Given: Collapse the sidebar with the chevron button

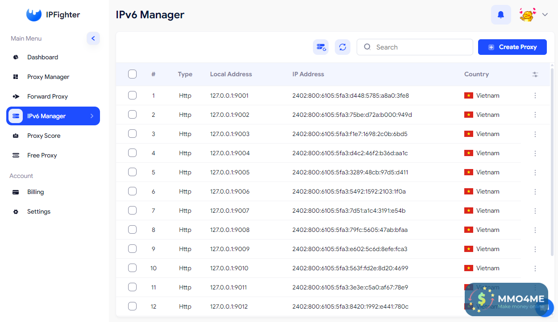Looking at the screenshot, I should (x=93, y=38).
